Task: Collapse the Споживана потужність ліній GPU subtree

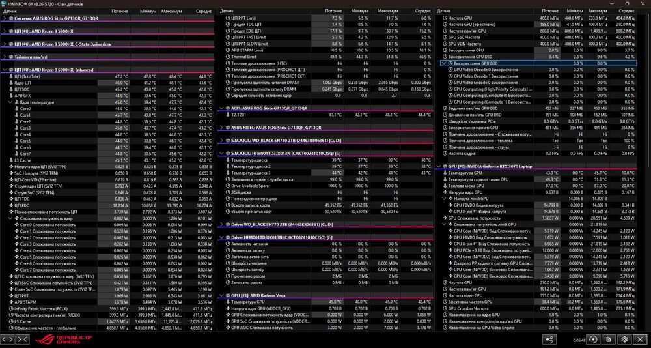Action: pyautogui.click(x=444, y=225)
